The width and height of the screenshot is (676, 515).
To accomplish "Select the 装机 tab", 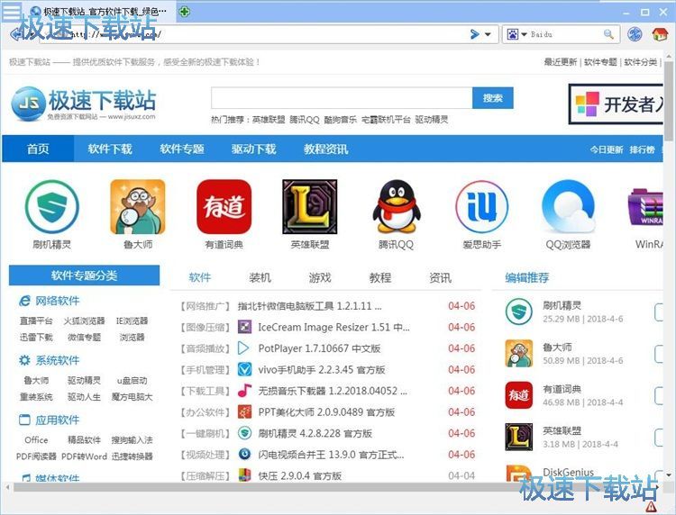I will (x=260, y=277).
